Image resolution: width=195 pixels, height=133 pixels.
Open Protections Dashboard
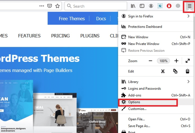(x=156, y=26)
